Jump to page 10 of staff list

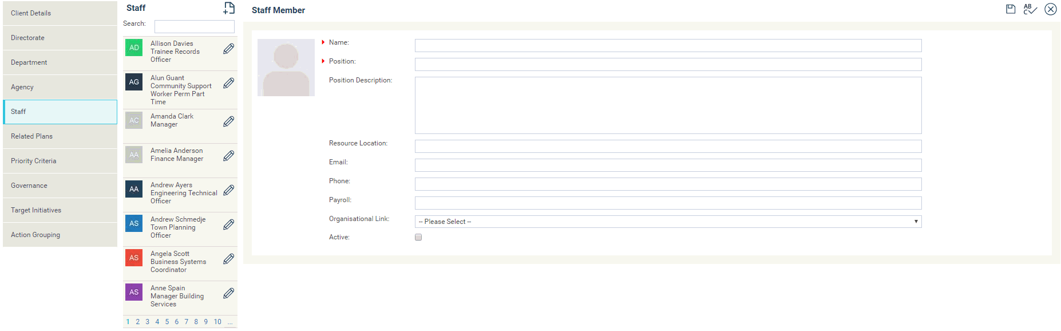[217, 322]
